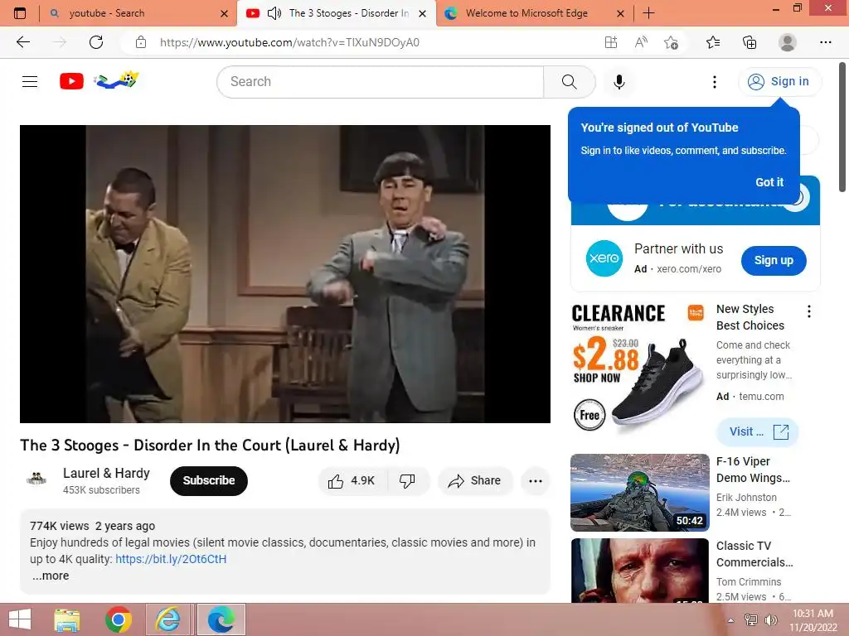849x636 pixels.
Task: Click Visit button on Temu ad
Action: (757, 431)
